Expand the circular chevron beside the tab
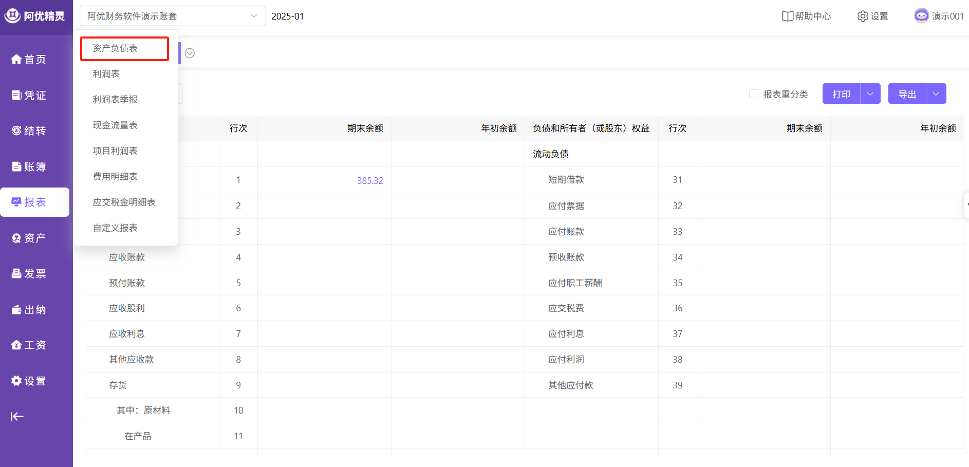 [x=190, y=53]
